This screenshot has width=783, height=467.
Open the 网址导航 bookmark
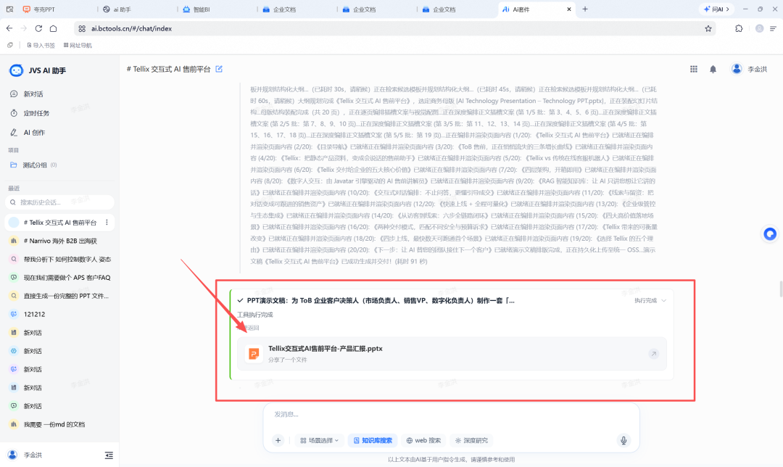tap(78, 46)
